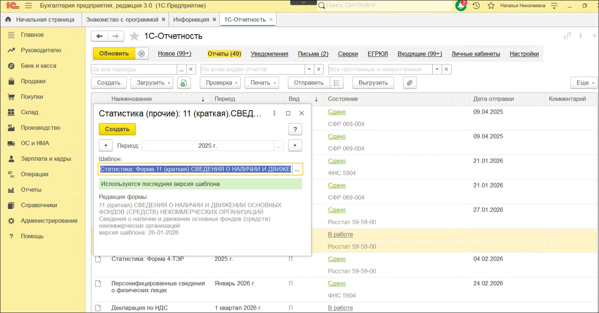This screenshot has width=599, height=313.
Task: Open the Операции section
Action: 35,174
